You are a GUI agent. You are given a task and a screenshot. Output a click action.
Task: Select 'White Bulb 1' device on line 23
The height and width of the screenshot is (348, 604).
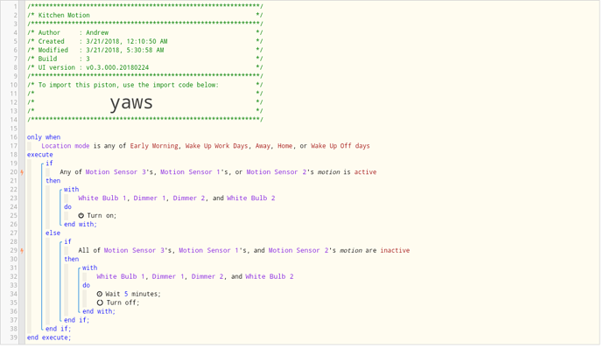click(x=102, y=198)
